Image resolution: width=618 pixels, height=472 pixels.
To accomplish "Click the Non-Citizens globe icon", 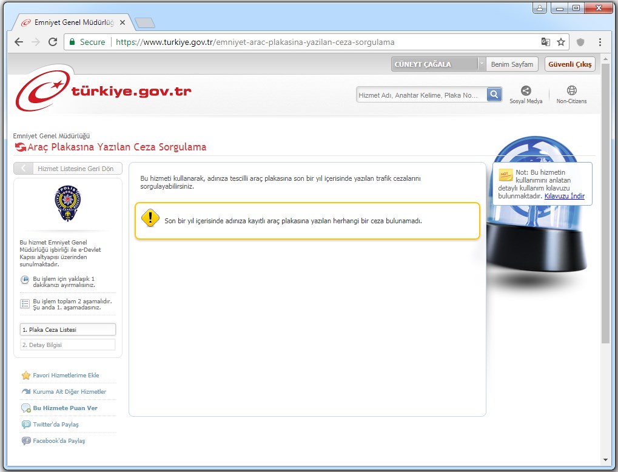I will (x=571, y=91).
